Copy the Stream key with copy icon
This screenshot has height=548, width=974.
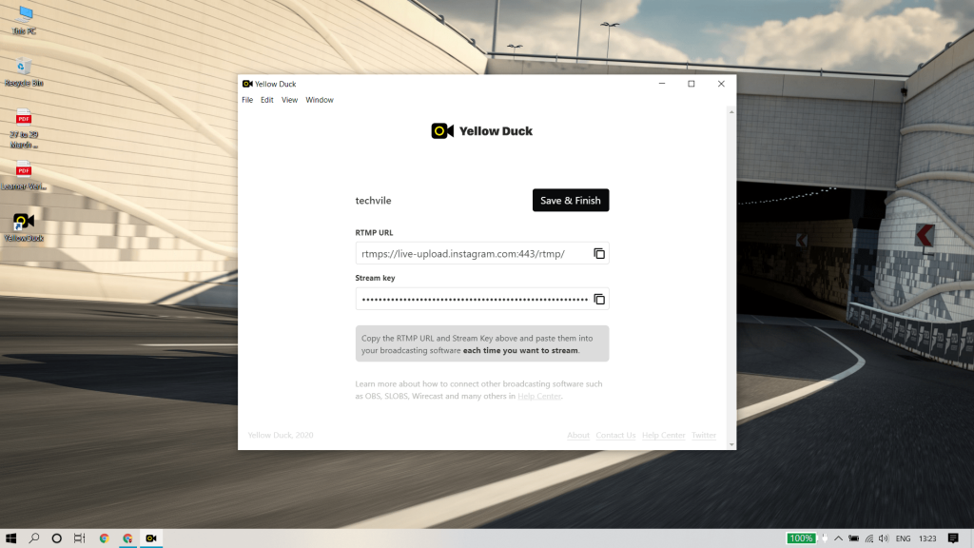point(599,300)
